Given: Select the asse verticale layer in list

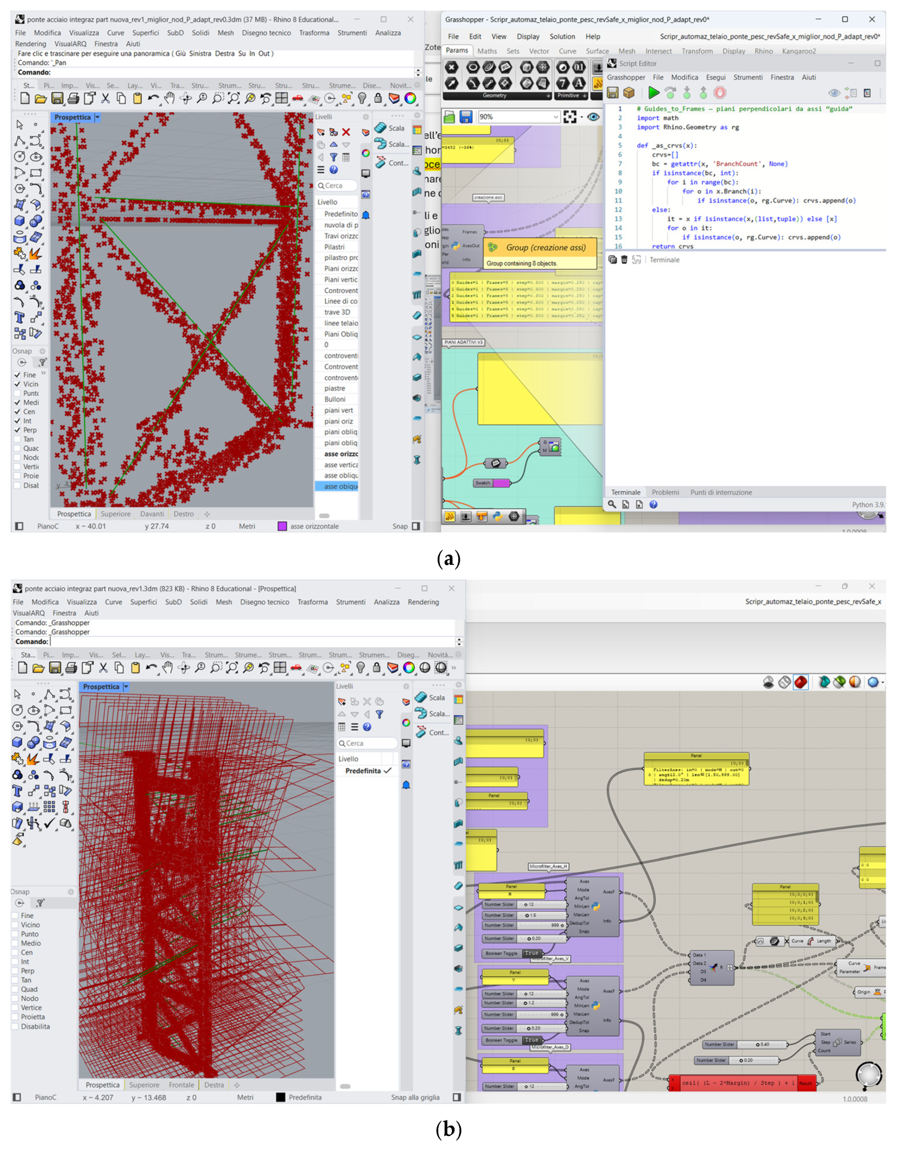Looking at the screenshot, I should click(341, 464).
